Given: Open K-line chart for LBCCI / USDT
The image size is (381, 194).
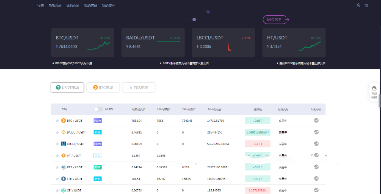Looking at the screenshot, I should click(x=316, y=144).
